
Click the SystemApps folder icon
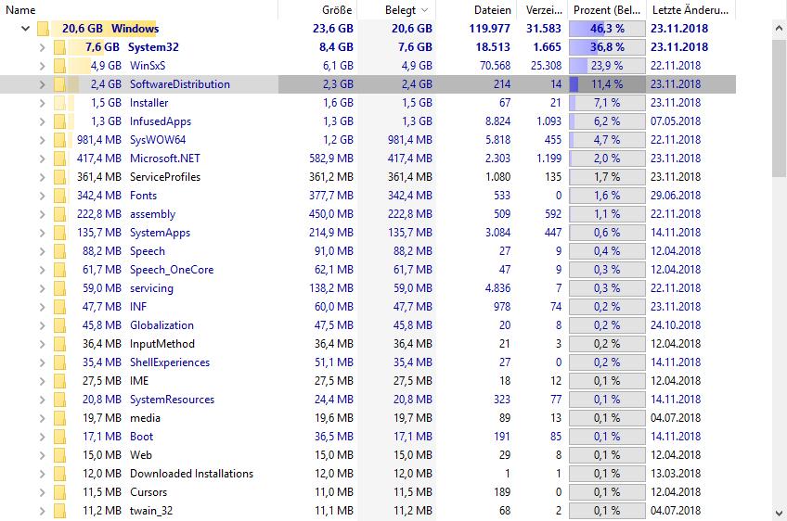tap(59, 234)
